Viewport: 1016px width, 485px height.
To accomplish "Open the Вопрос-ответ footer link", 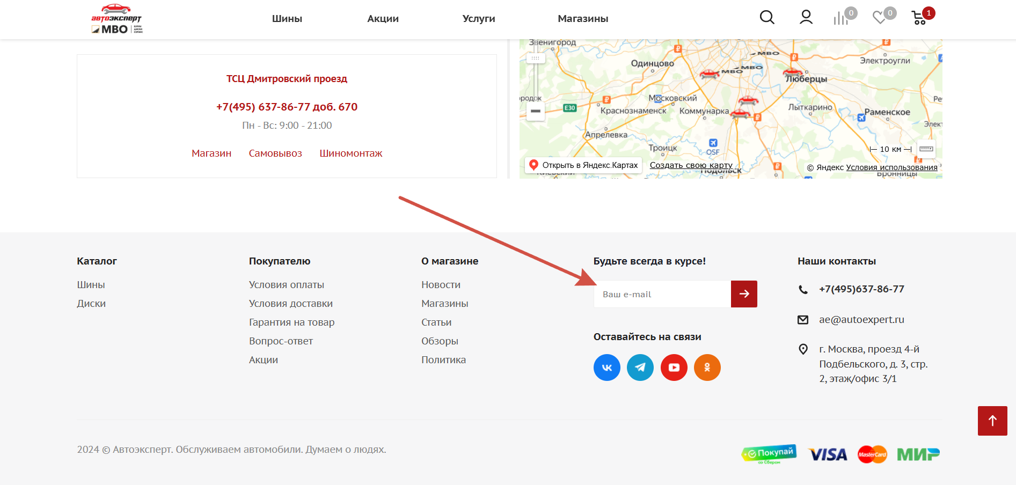I will click(281, 341).
